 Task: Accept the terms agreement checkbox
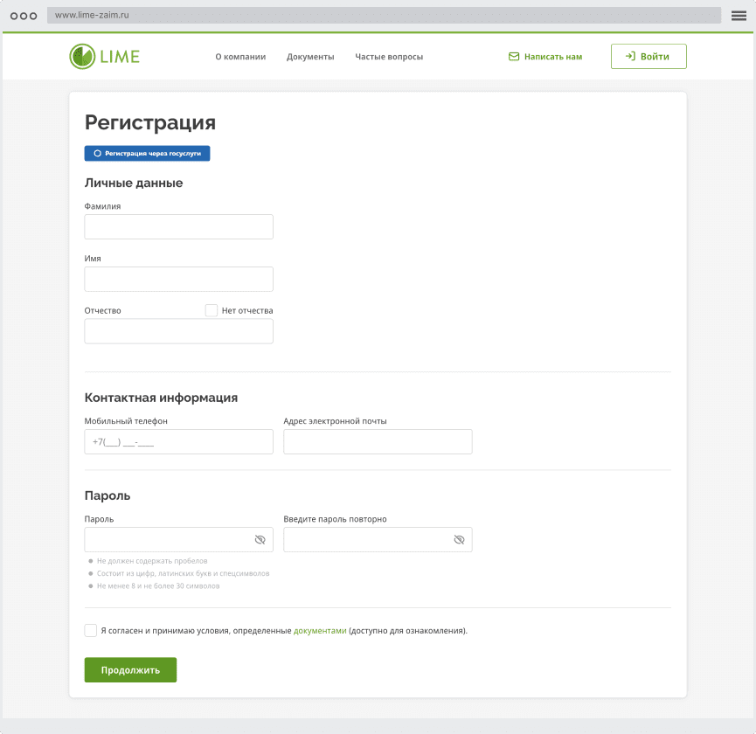91,630
